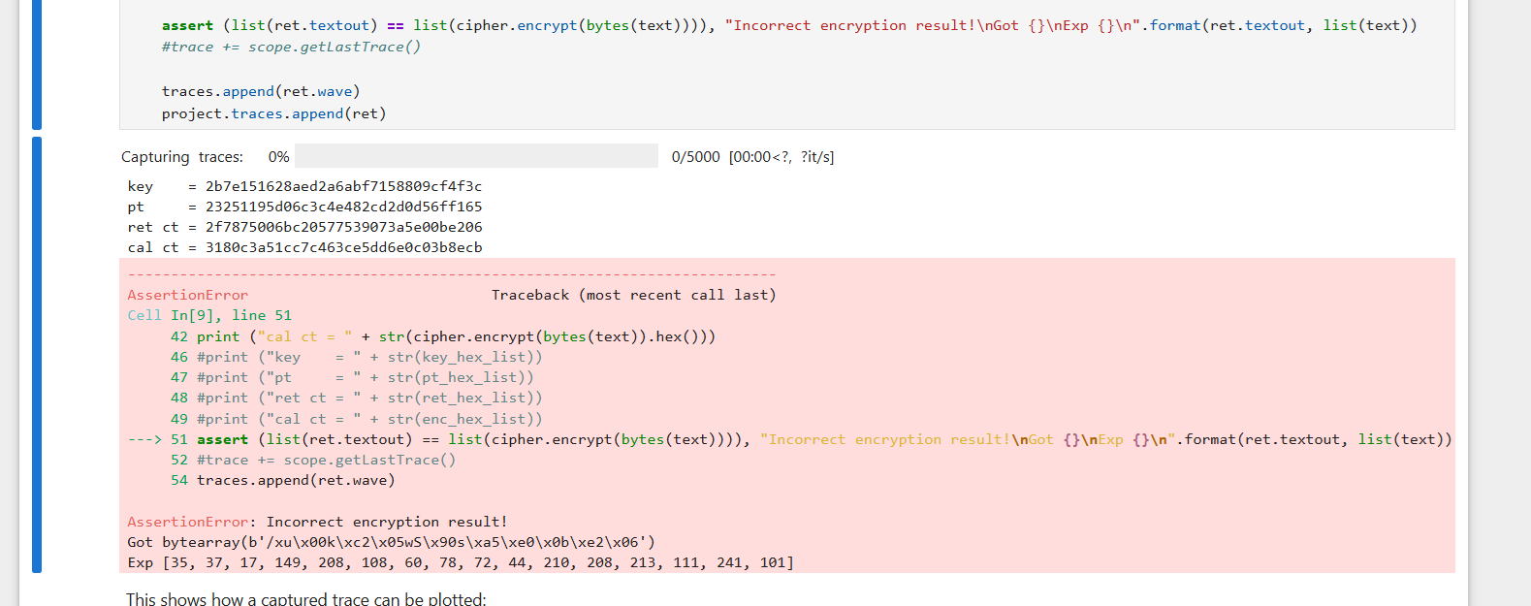Click the 'Incorrect encryption result!' error message
The width and height of the screenshot is (1531, 606).
click(x=387, y=522)
